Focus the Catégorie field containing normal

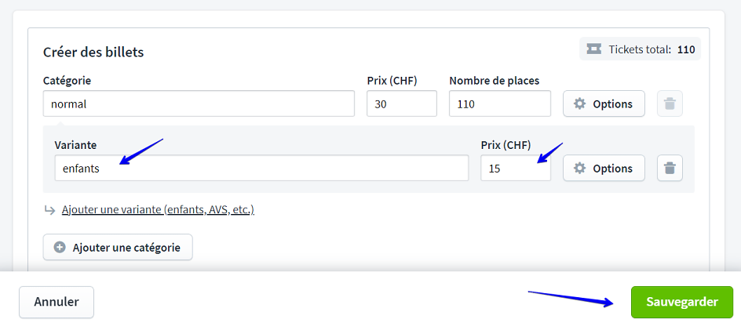coord(199,103)
